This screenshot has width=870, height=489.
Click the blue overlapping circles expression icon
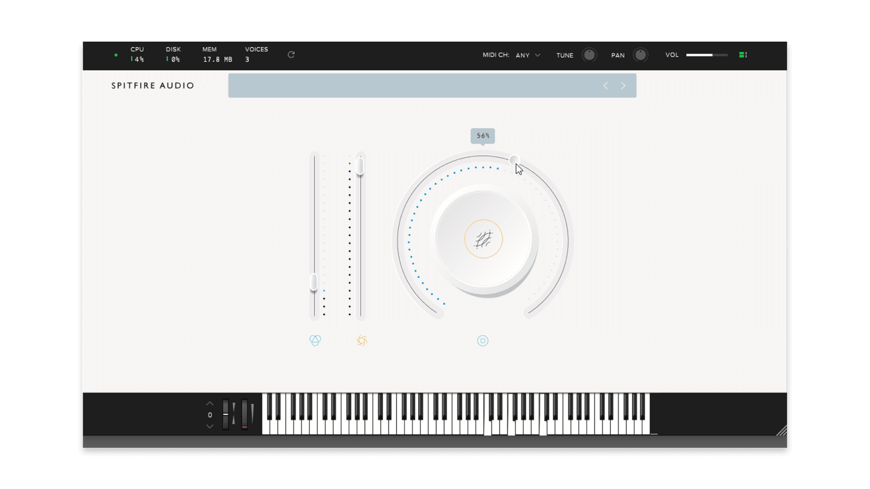(315, 340)
